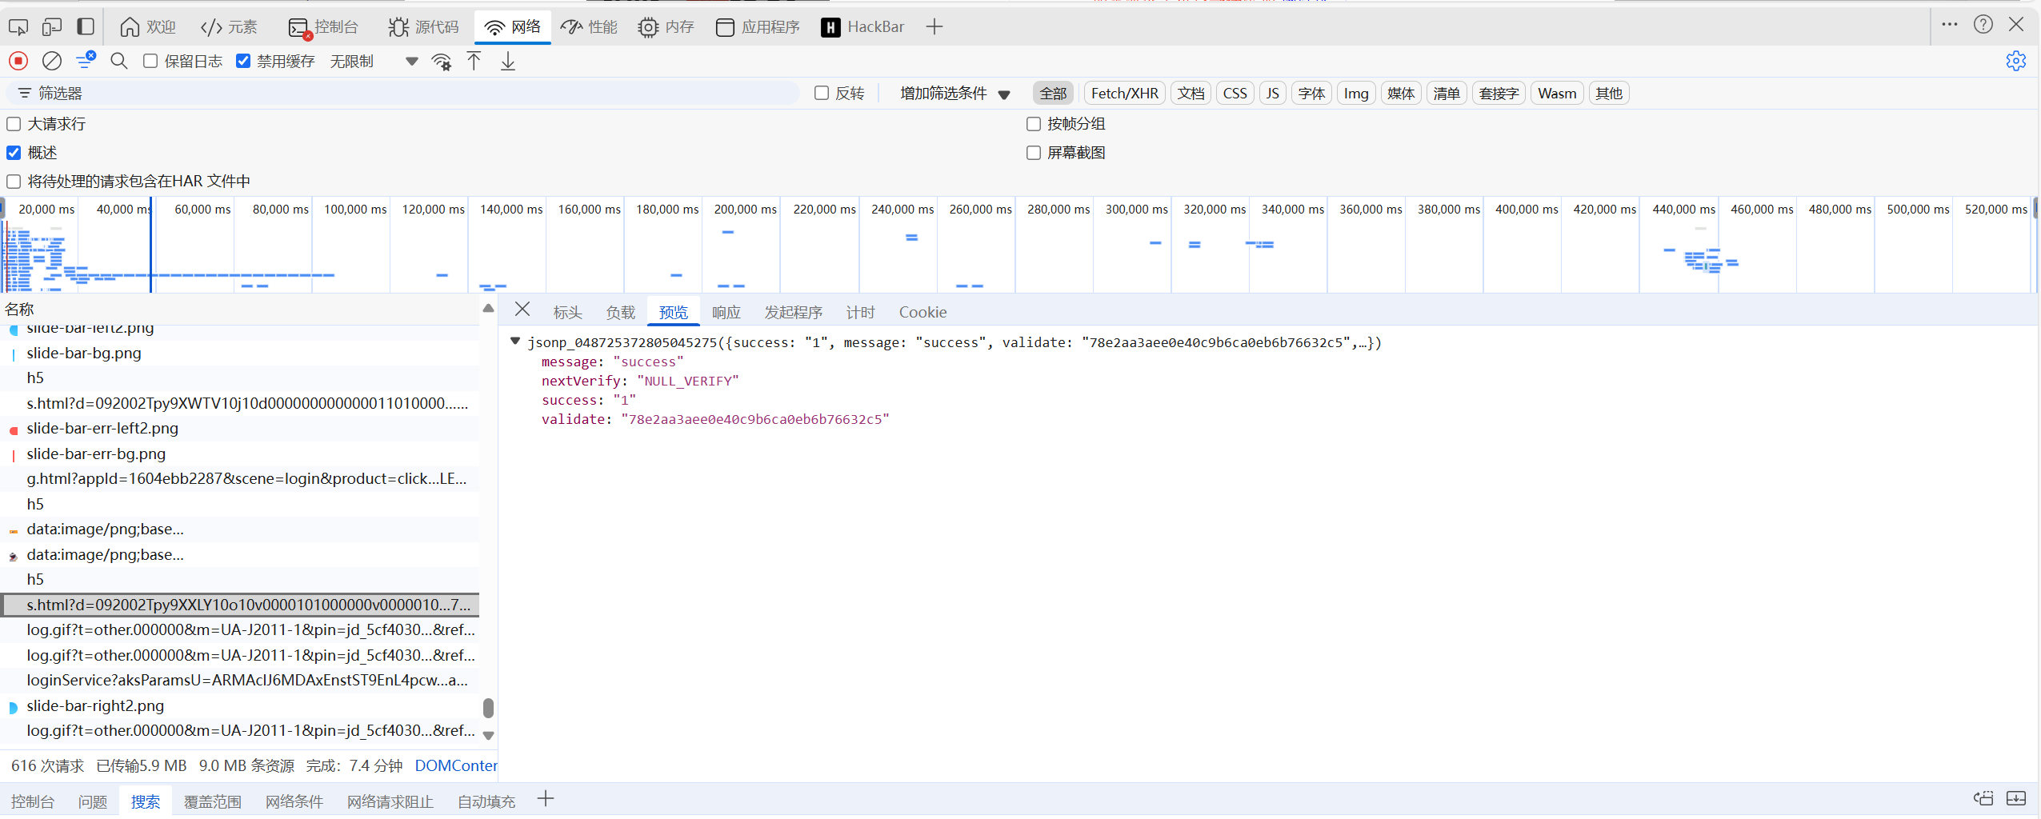Expand the 增加筛选条件 dropdown
Screen dimensions: 2041x819
(954, 94)
